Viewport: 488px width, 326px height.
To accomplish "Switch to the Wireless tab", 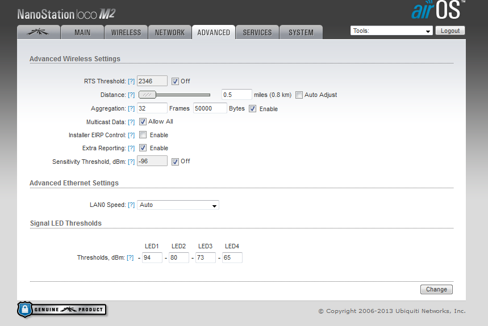I will click(126, 32).
